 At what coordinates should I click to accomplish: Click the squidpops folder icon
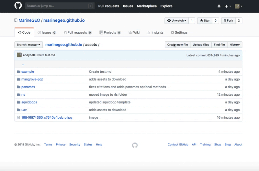tap(18, 102)
